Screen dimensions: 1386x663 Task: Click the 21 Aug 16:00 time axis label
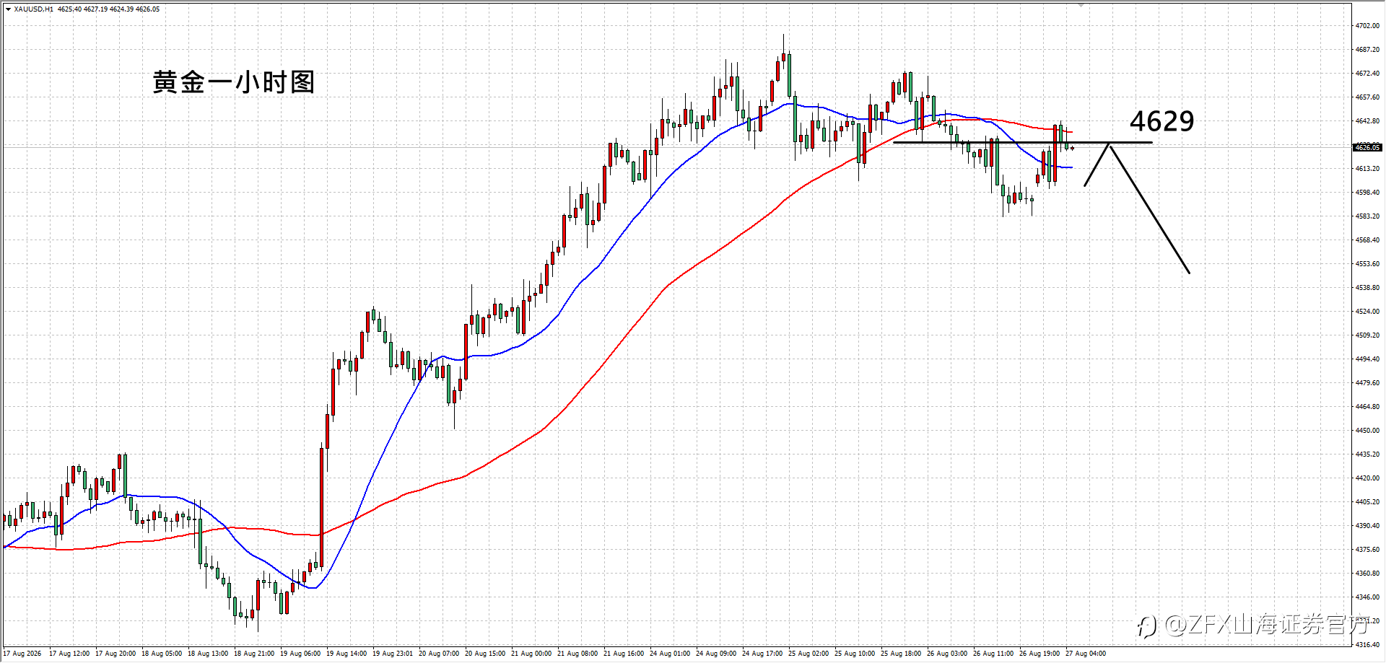(x=624, y=654)
